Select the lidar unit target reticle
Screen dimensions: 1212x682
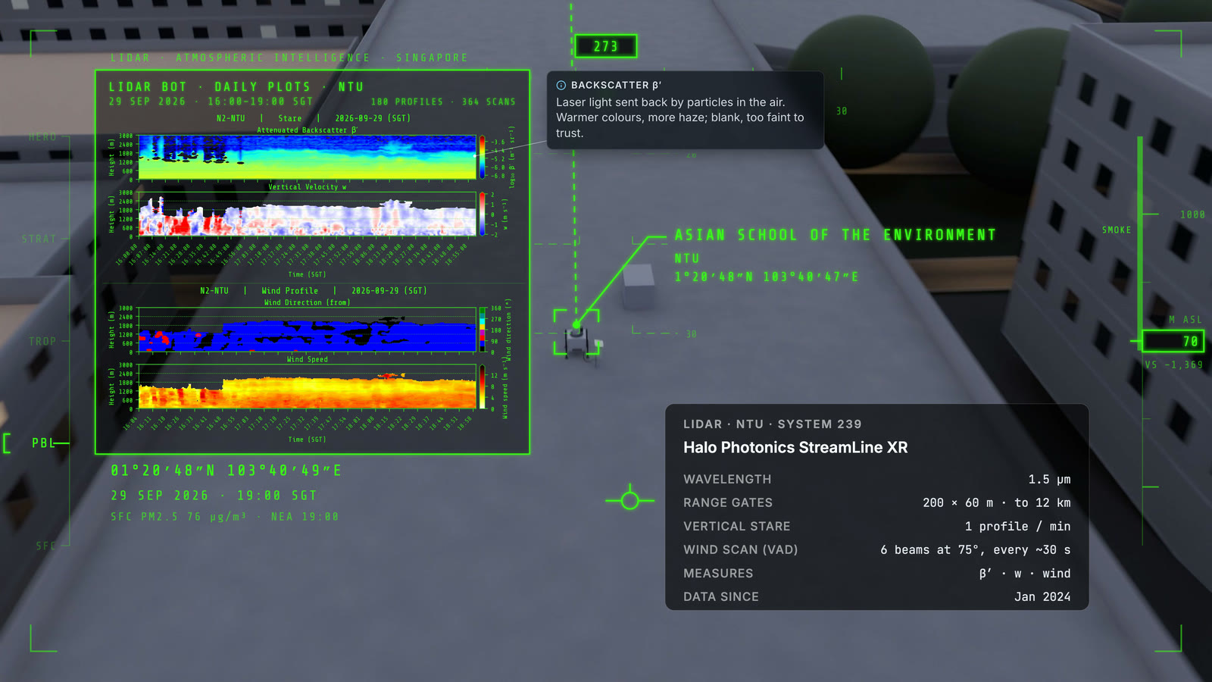[576, 332]
